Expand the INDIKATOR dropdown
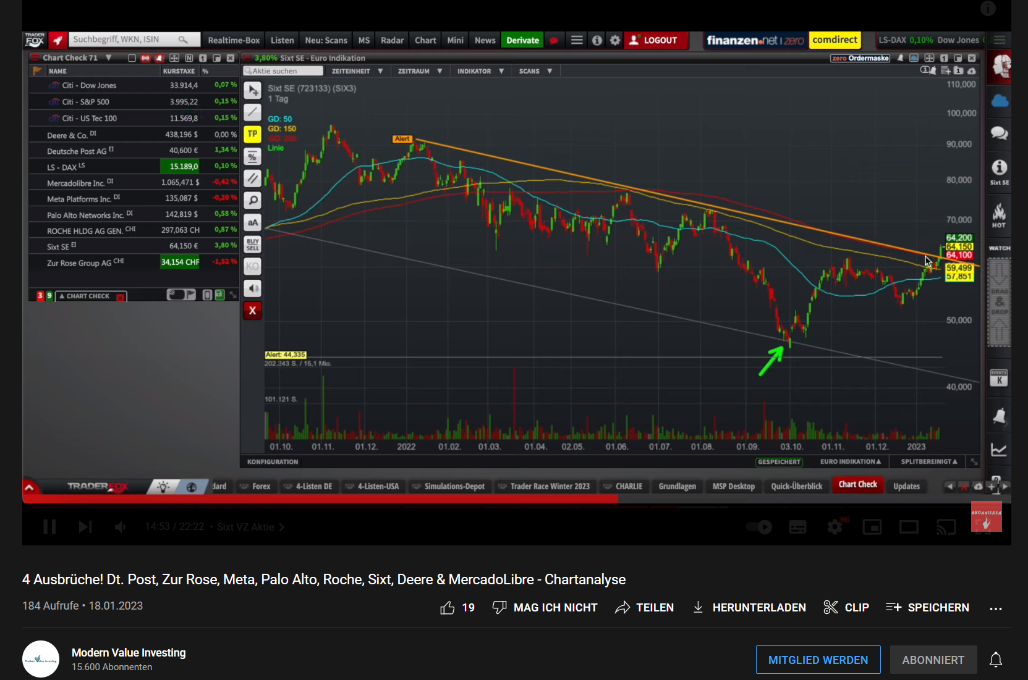Viewport: 1028px width, 680px height. (x=480, y=71)
